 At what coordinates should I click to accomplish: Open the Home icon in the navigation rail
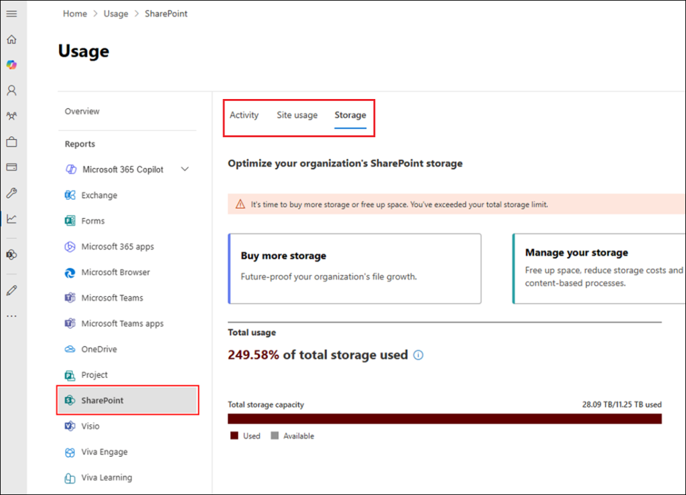click(x=11, y=39)
